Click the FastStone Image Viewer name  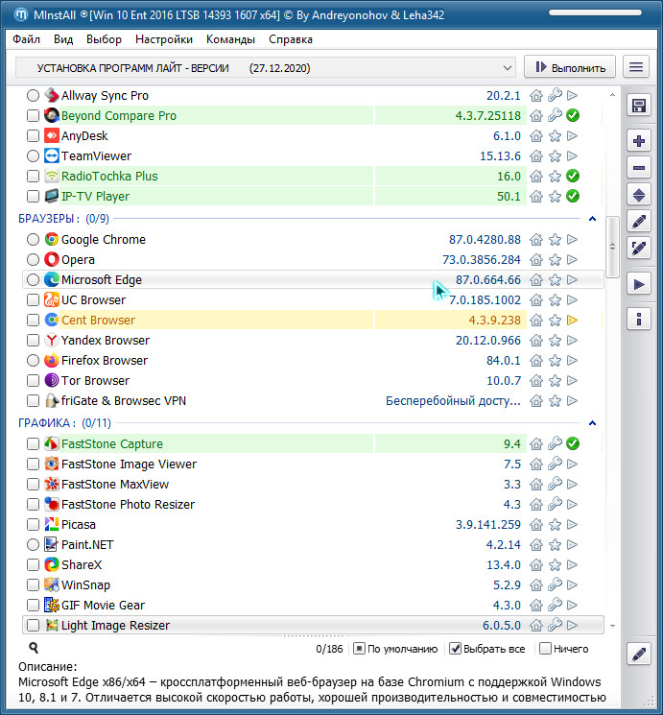click(129, 464)
